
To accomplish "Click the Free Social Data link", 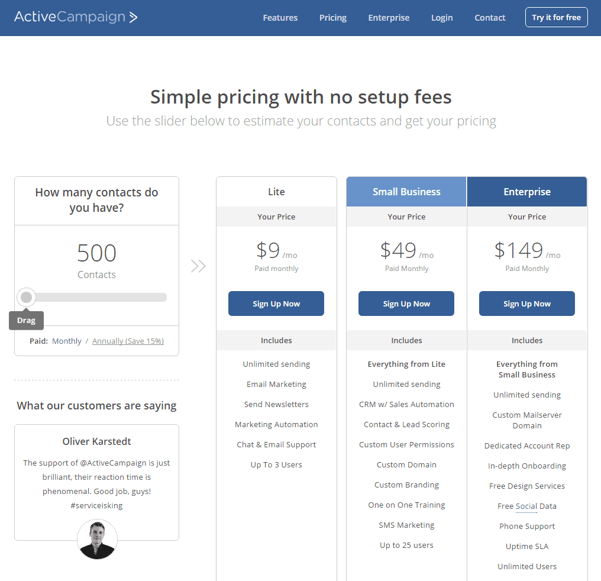I will (527, 506).
